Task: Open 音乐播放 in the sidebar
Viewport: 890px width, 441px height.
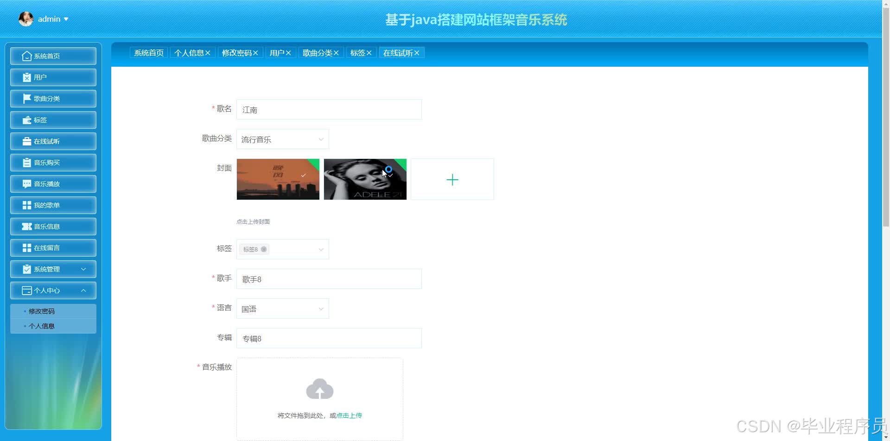Action: 53,184
